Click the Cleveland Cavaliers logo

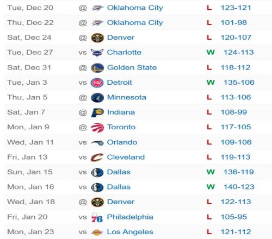pyautogui.click(x=97, y=158)
